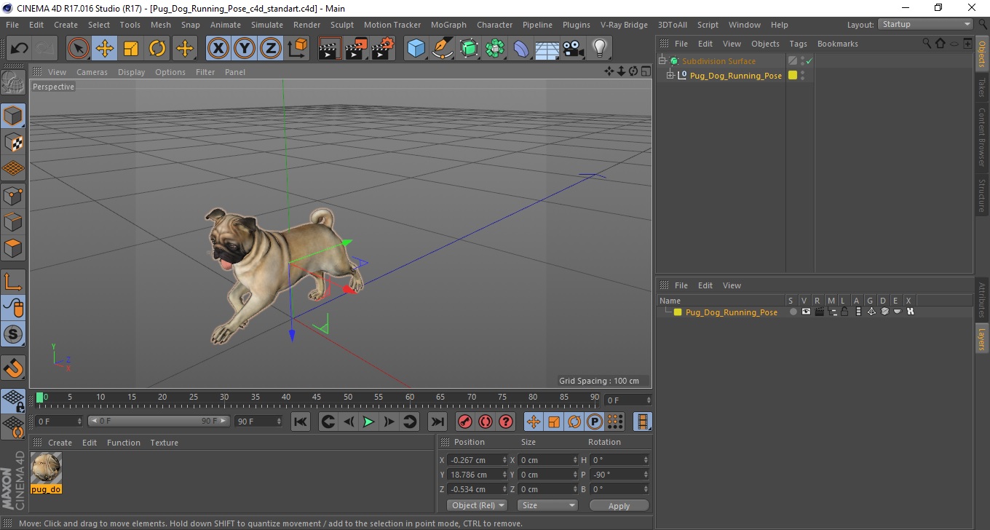The height and width of the screenshot is (530, 990).
Task: Click the Rotation P field
Action: coord(619,475)
